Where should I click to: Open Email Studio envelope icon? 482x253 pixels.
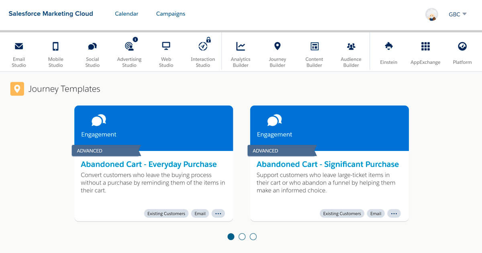[19, 47]
